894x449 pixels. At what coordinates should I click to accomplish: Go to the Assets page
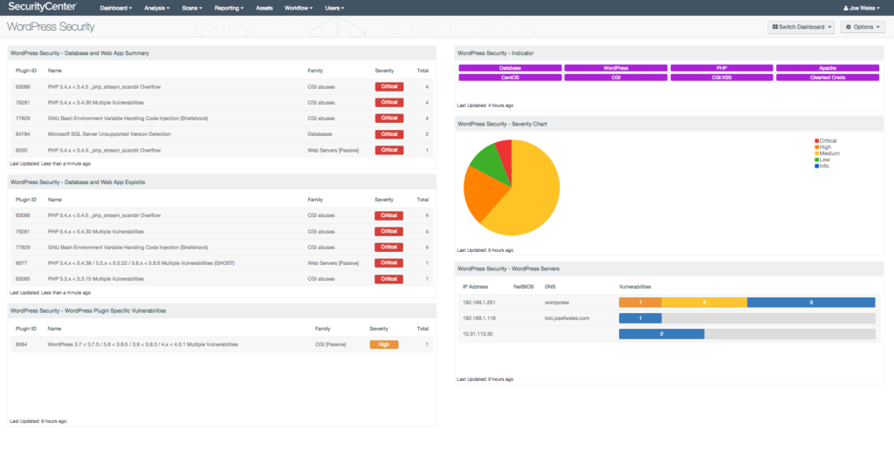(264, 8)
